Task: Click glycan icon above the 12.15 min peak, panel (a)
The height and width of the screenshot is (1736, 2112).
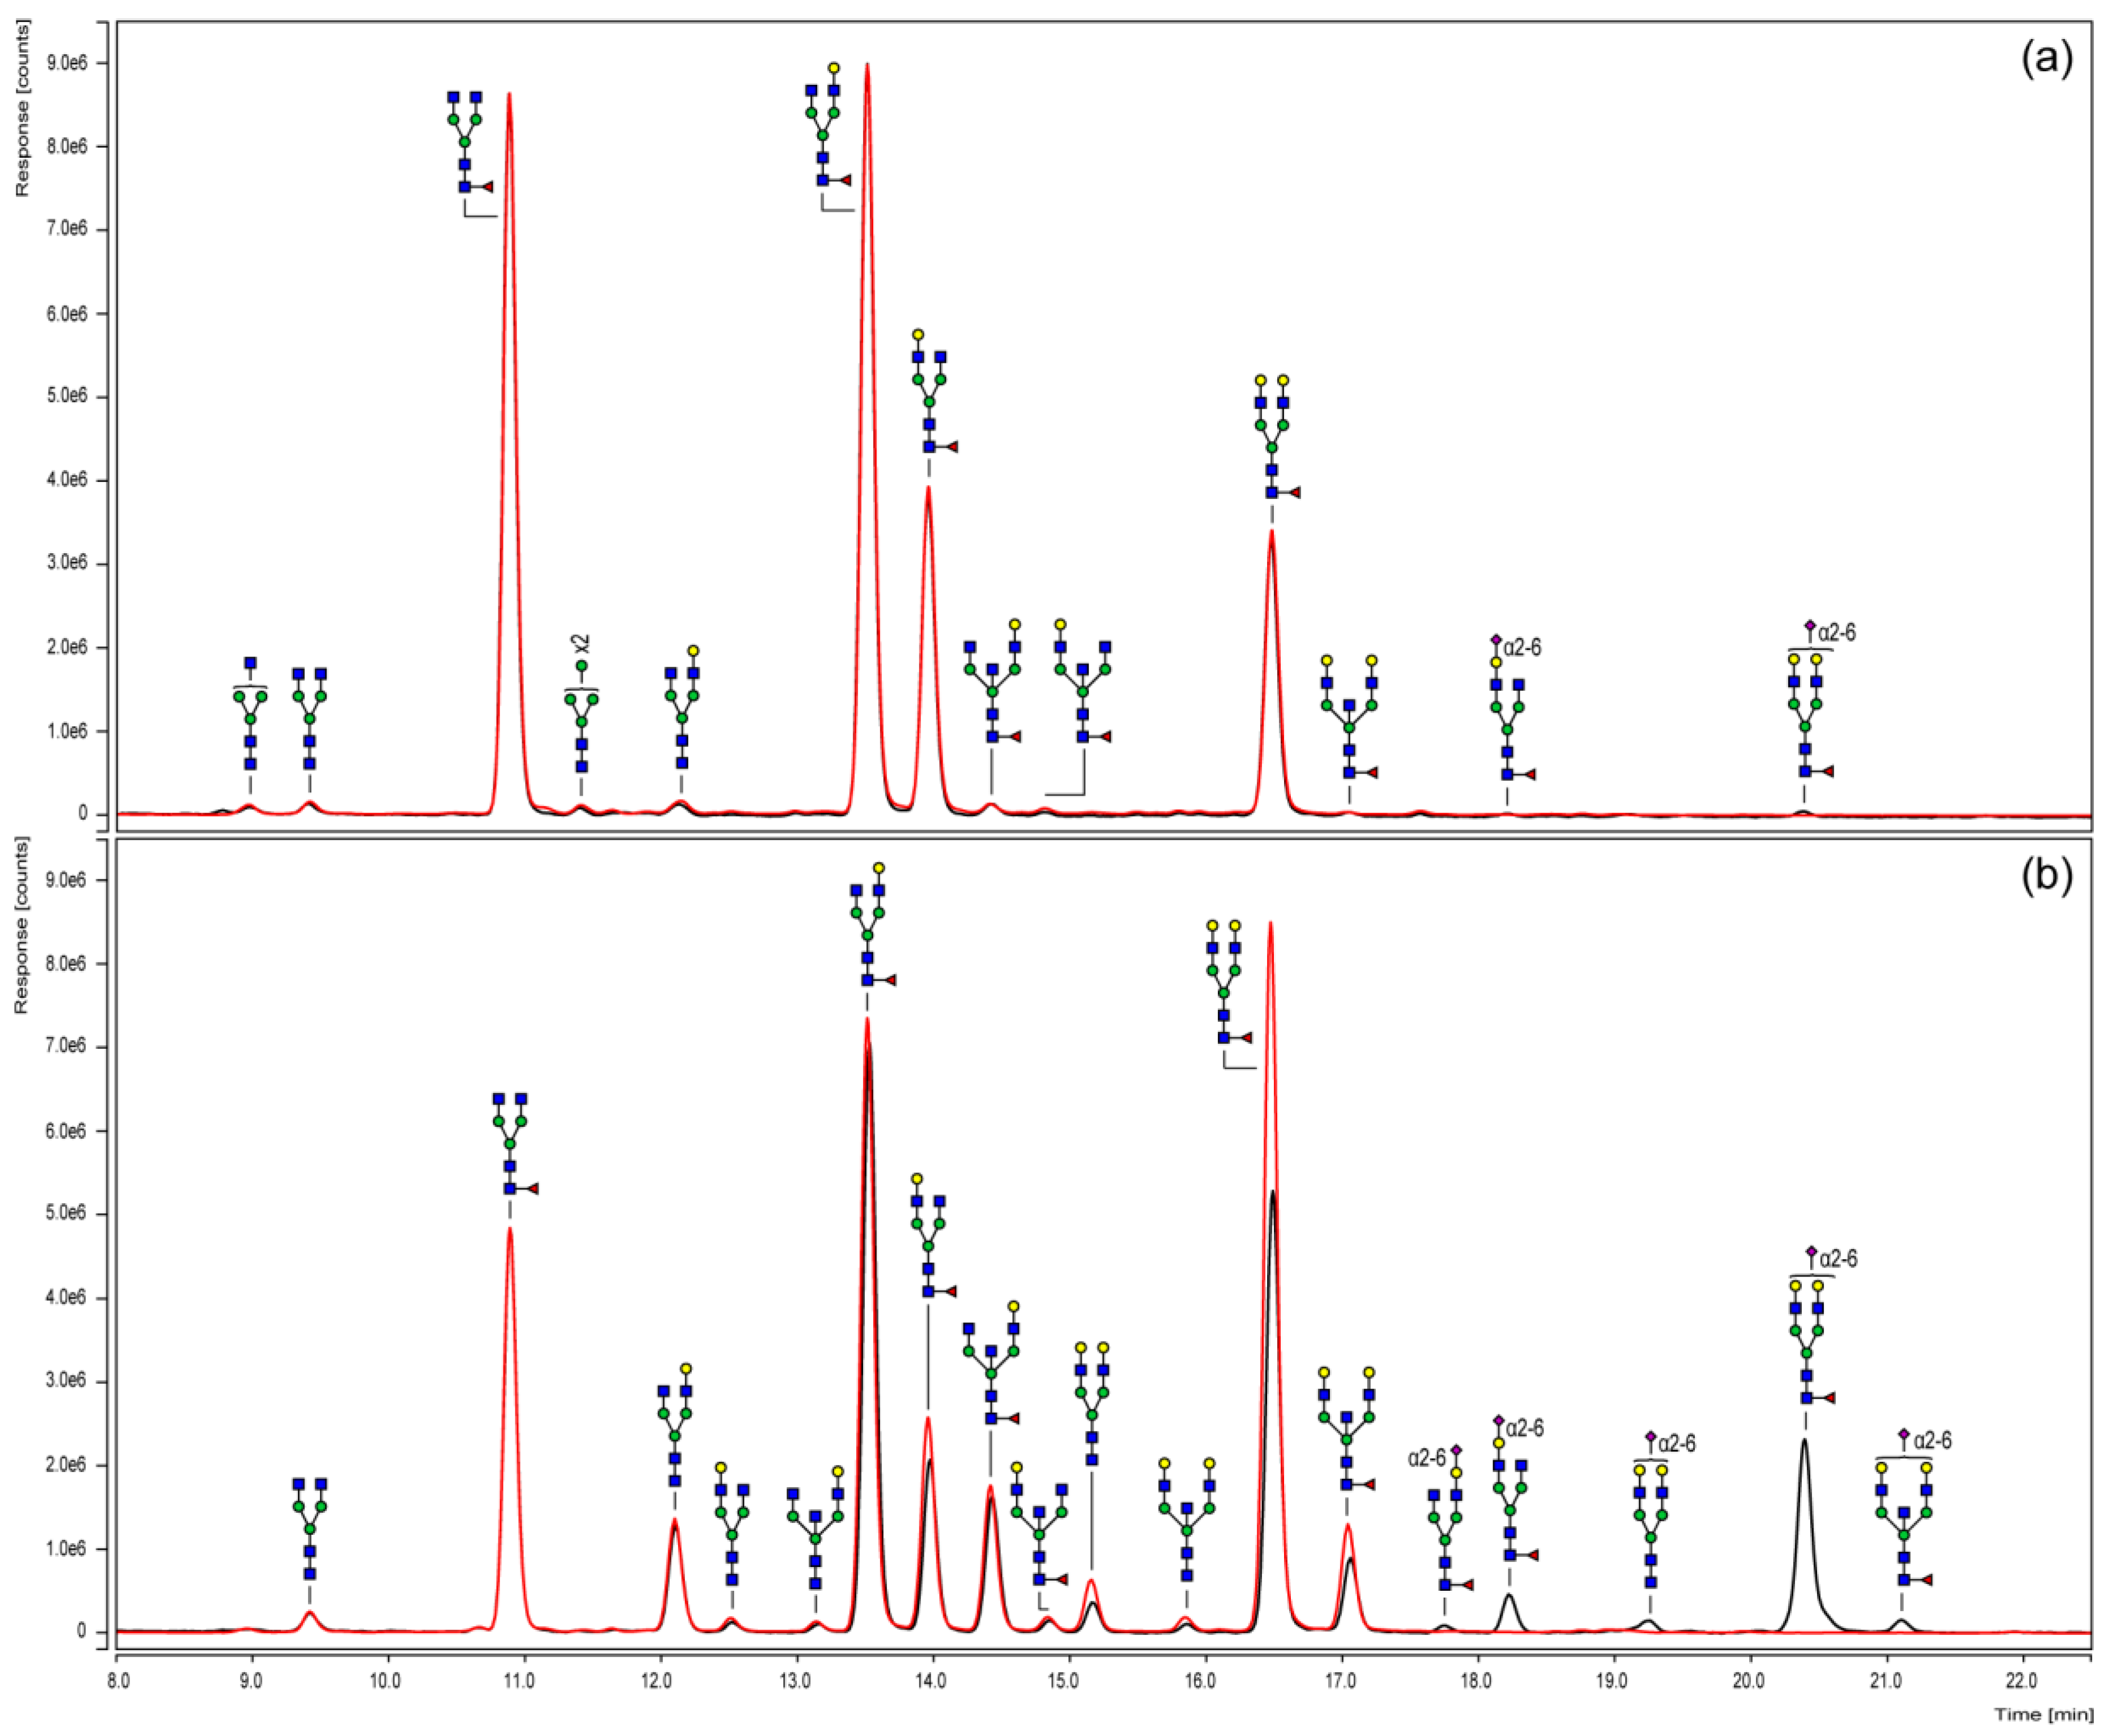Action: coord(682,707)
